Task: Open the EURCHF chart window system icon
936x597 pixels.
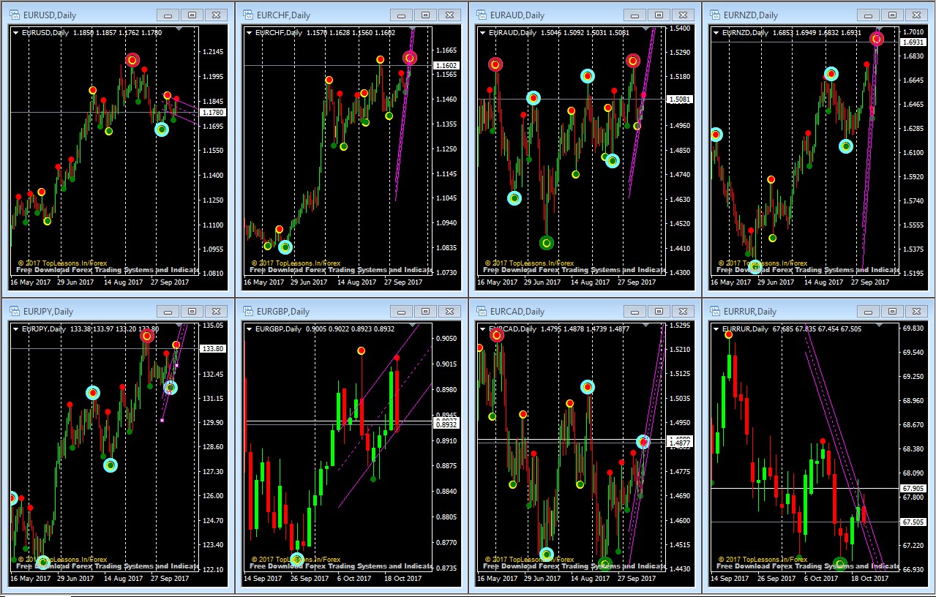Action: click(247, 15)
